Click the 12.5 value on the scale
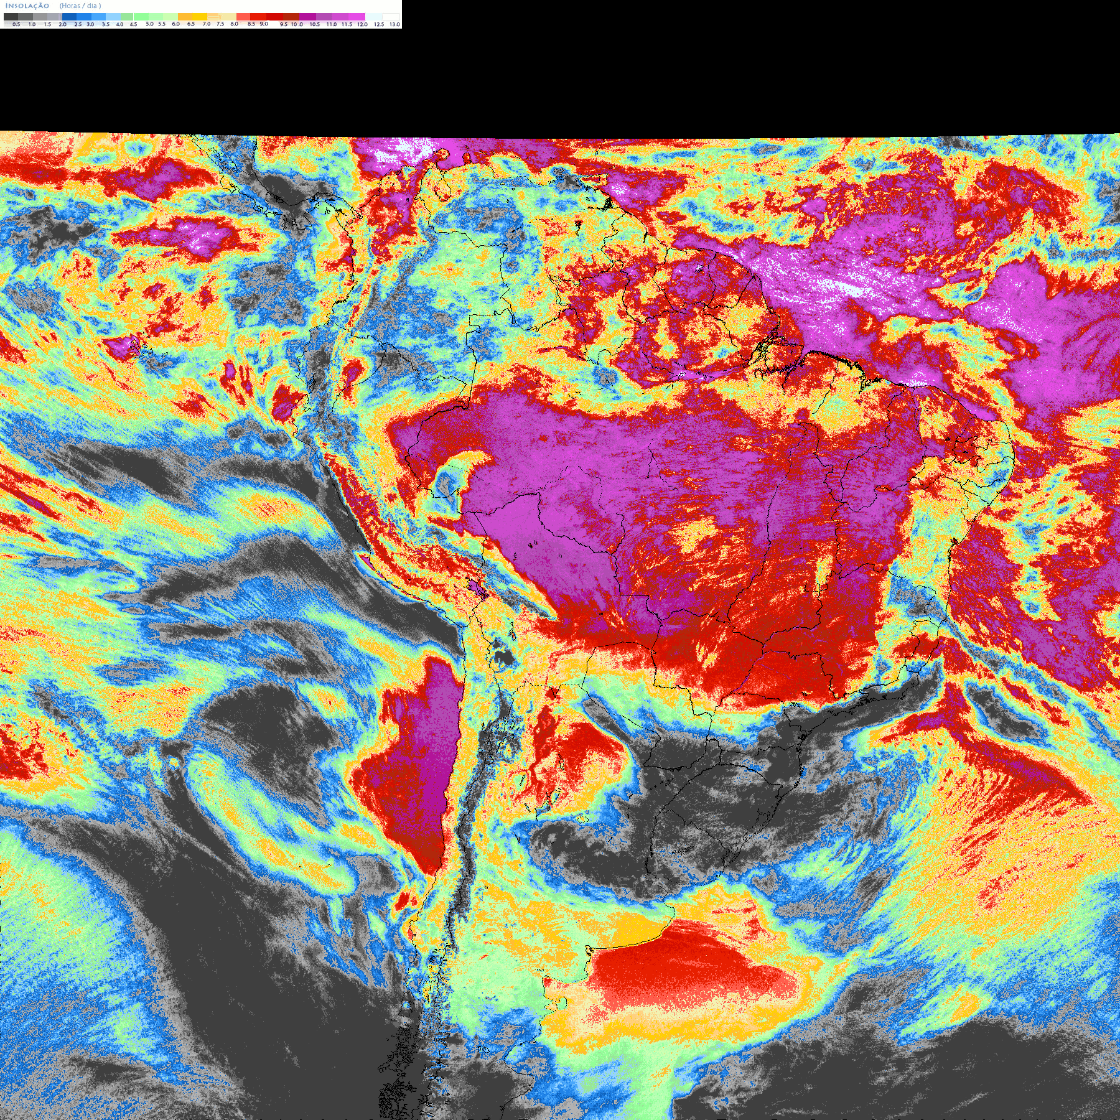1120x1120 pixels. pos(379,24)
